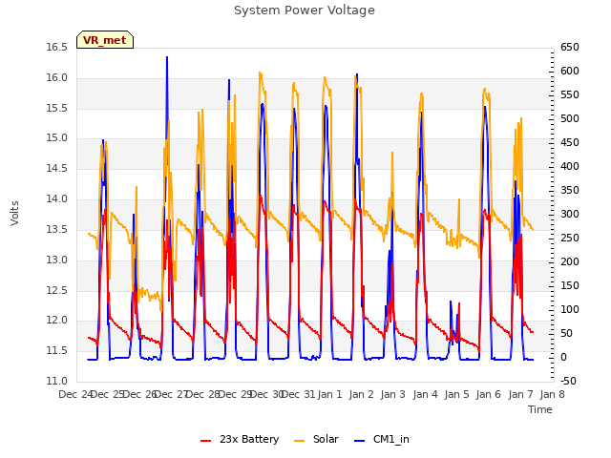Image resolution: width=611 pixels, height=458 pixels.
Task: Click the 12.5 left axis tick label
Action: 57,290
